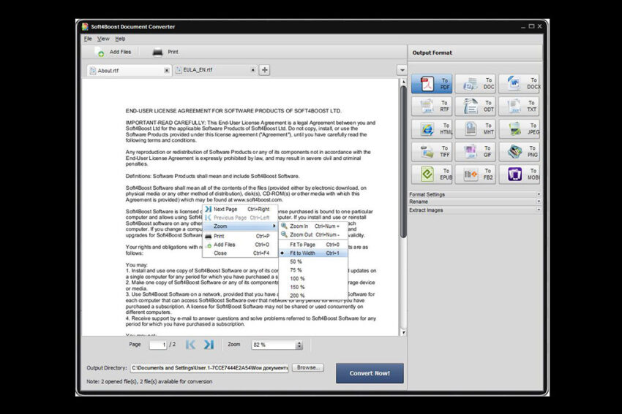Open the File menu
The height and width of the screenshot is (414, 622).
click(x=88, y=39)
